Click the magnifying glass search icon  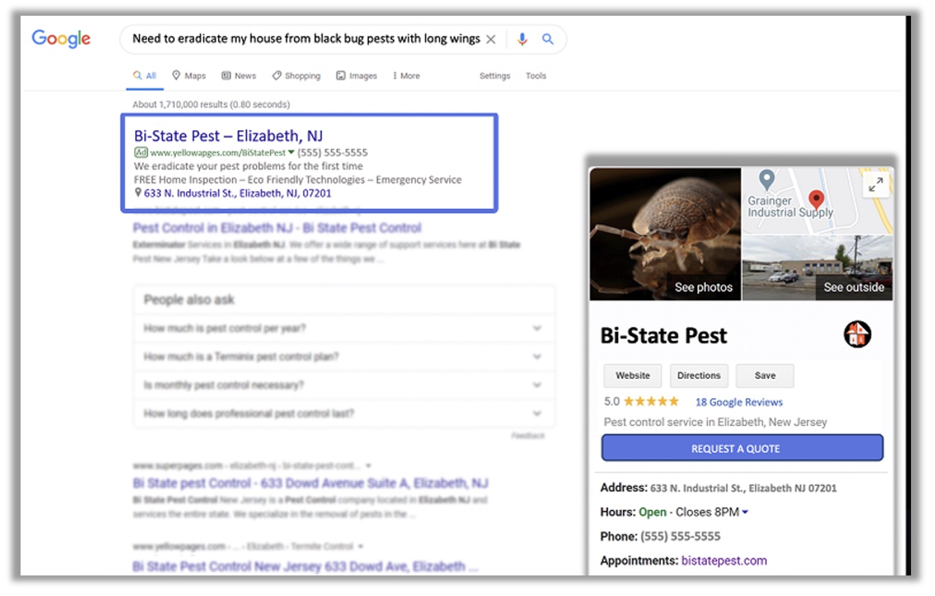click(548, 39)
